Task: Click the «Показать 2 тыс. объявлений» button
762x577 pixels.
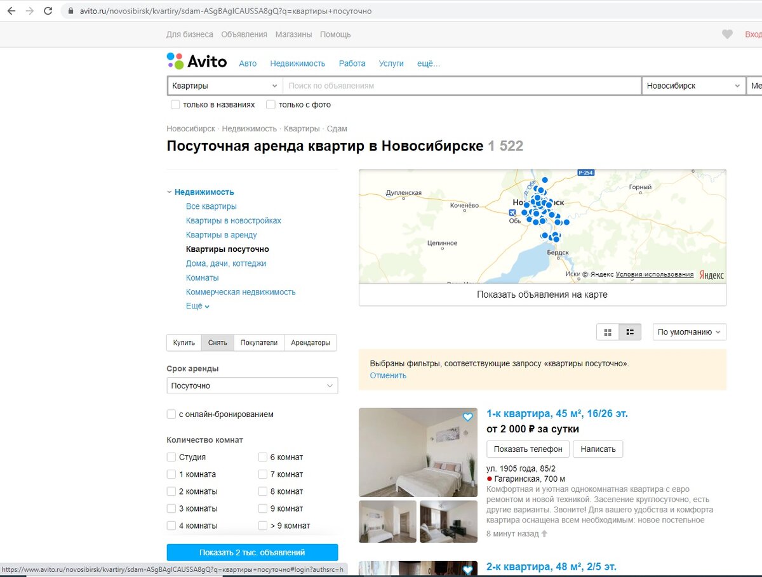Action: pos(252,552)
